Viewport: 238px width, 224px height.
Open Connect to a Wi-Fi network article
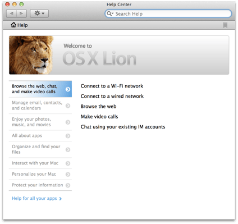[x=112, y=86]
